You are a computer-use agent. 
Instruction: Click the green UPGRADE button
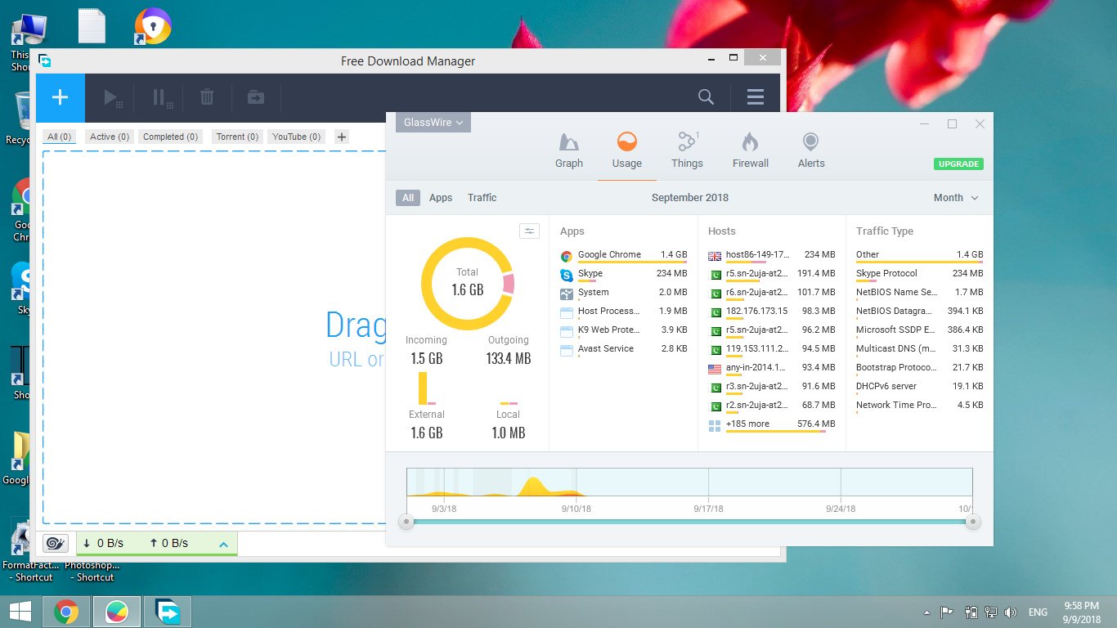click(x=958, y=164)
